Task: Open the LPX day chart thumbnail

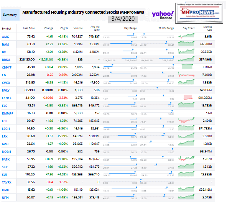Action: 186,136
